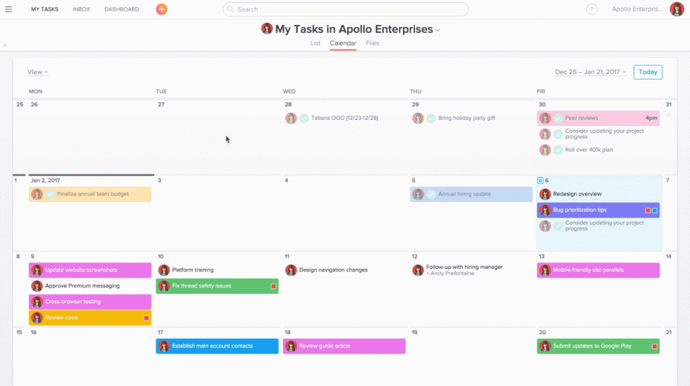
Task: Click the Today button
Action: 648,72
